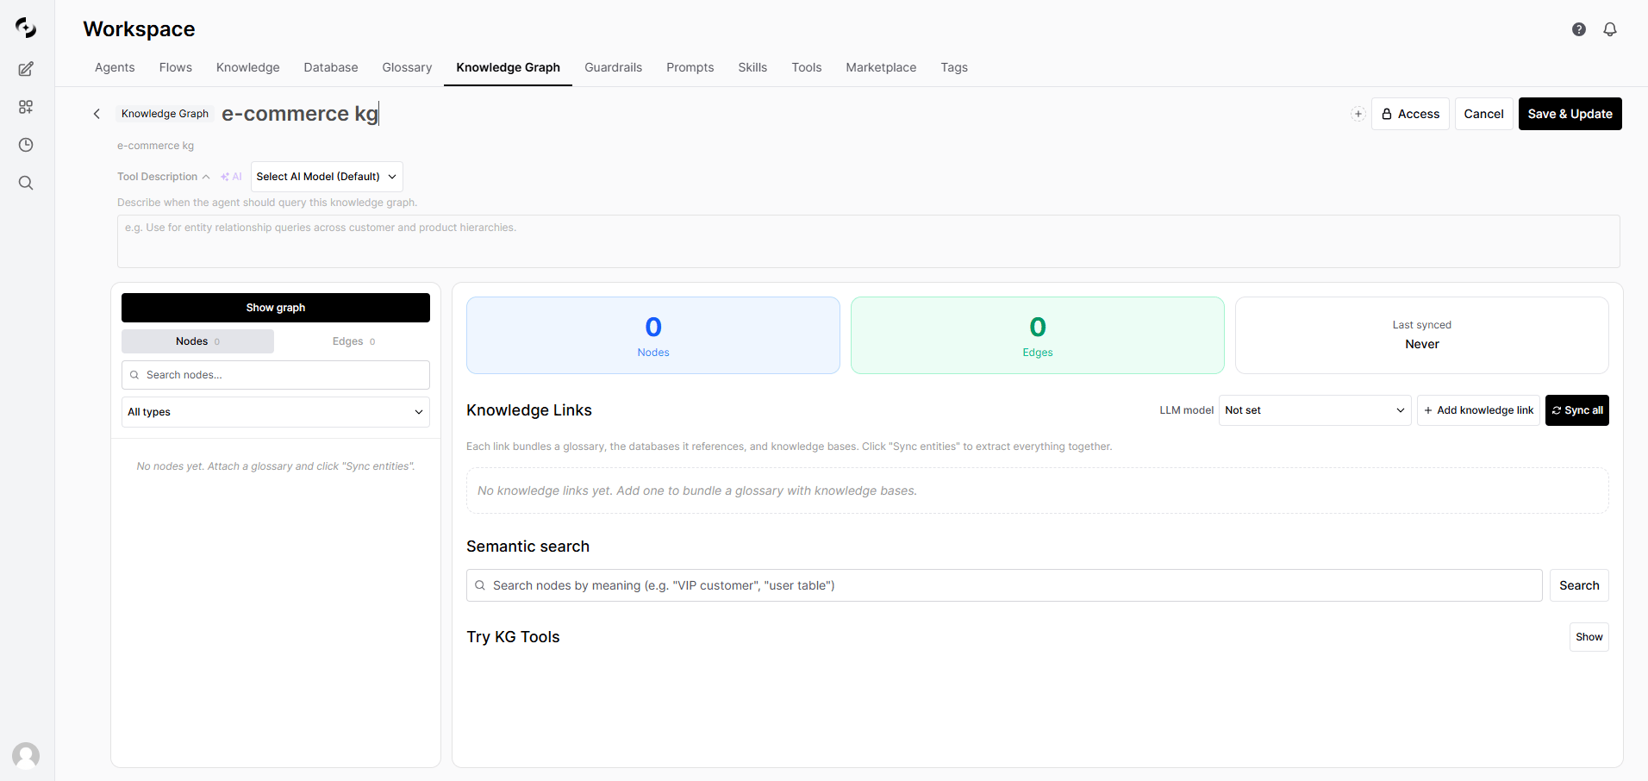Click the app logo in the sidebar
The image size is (1648, 781).
(x=26, y=28)
